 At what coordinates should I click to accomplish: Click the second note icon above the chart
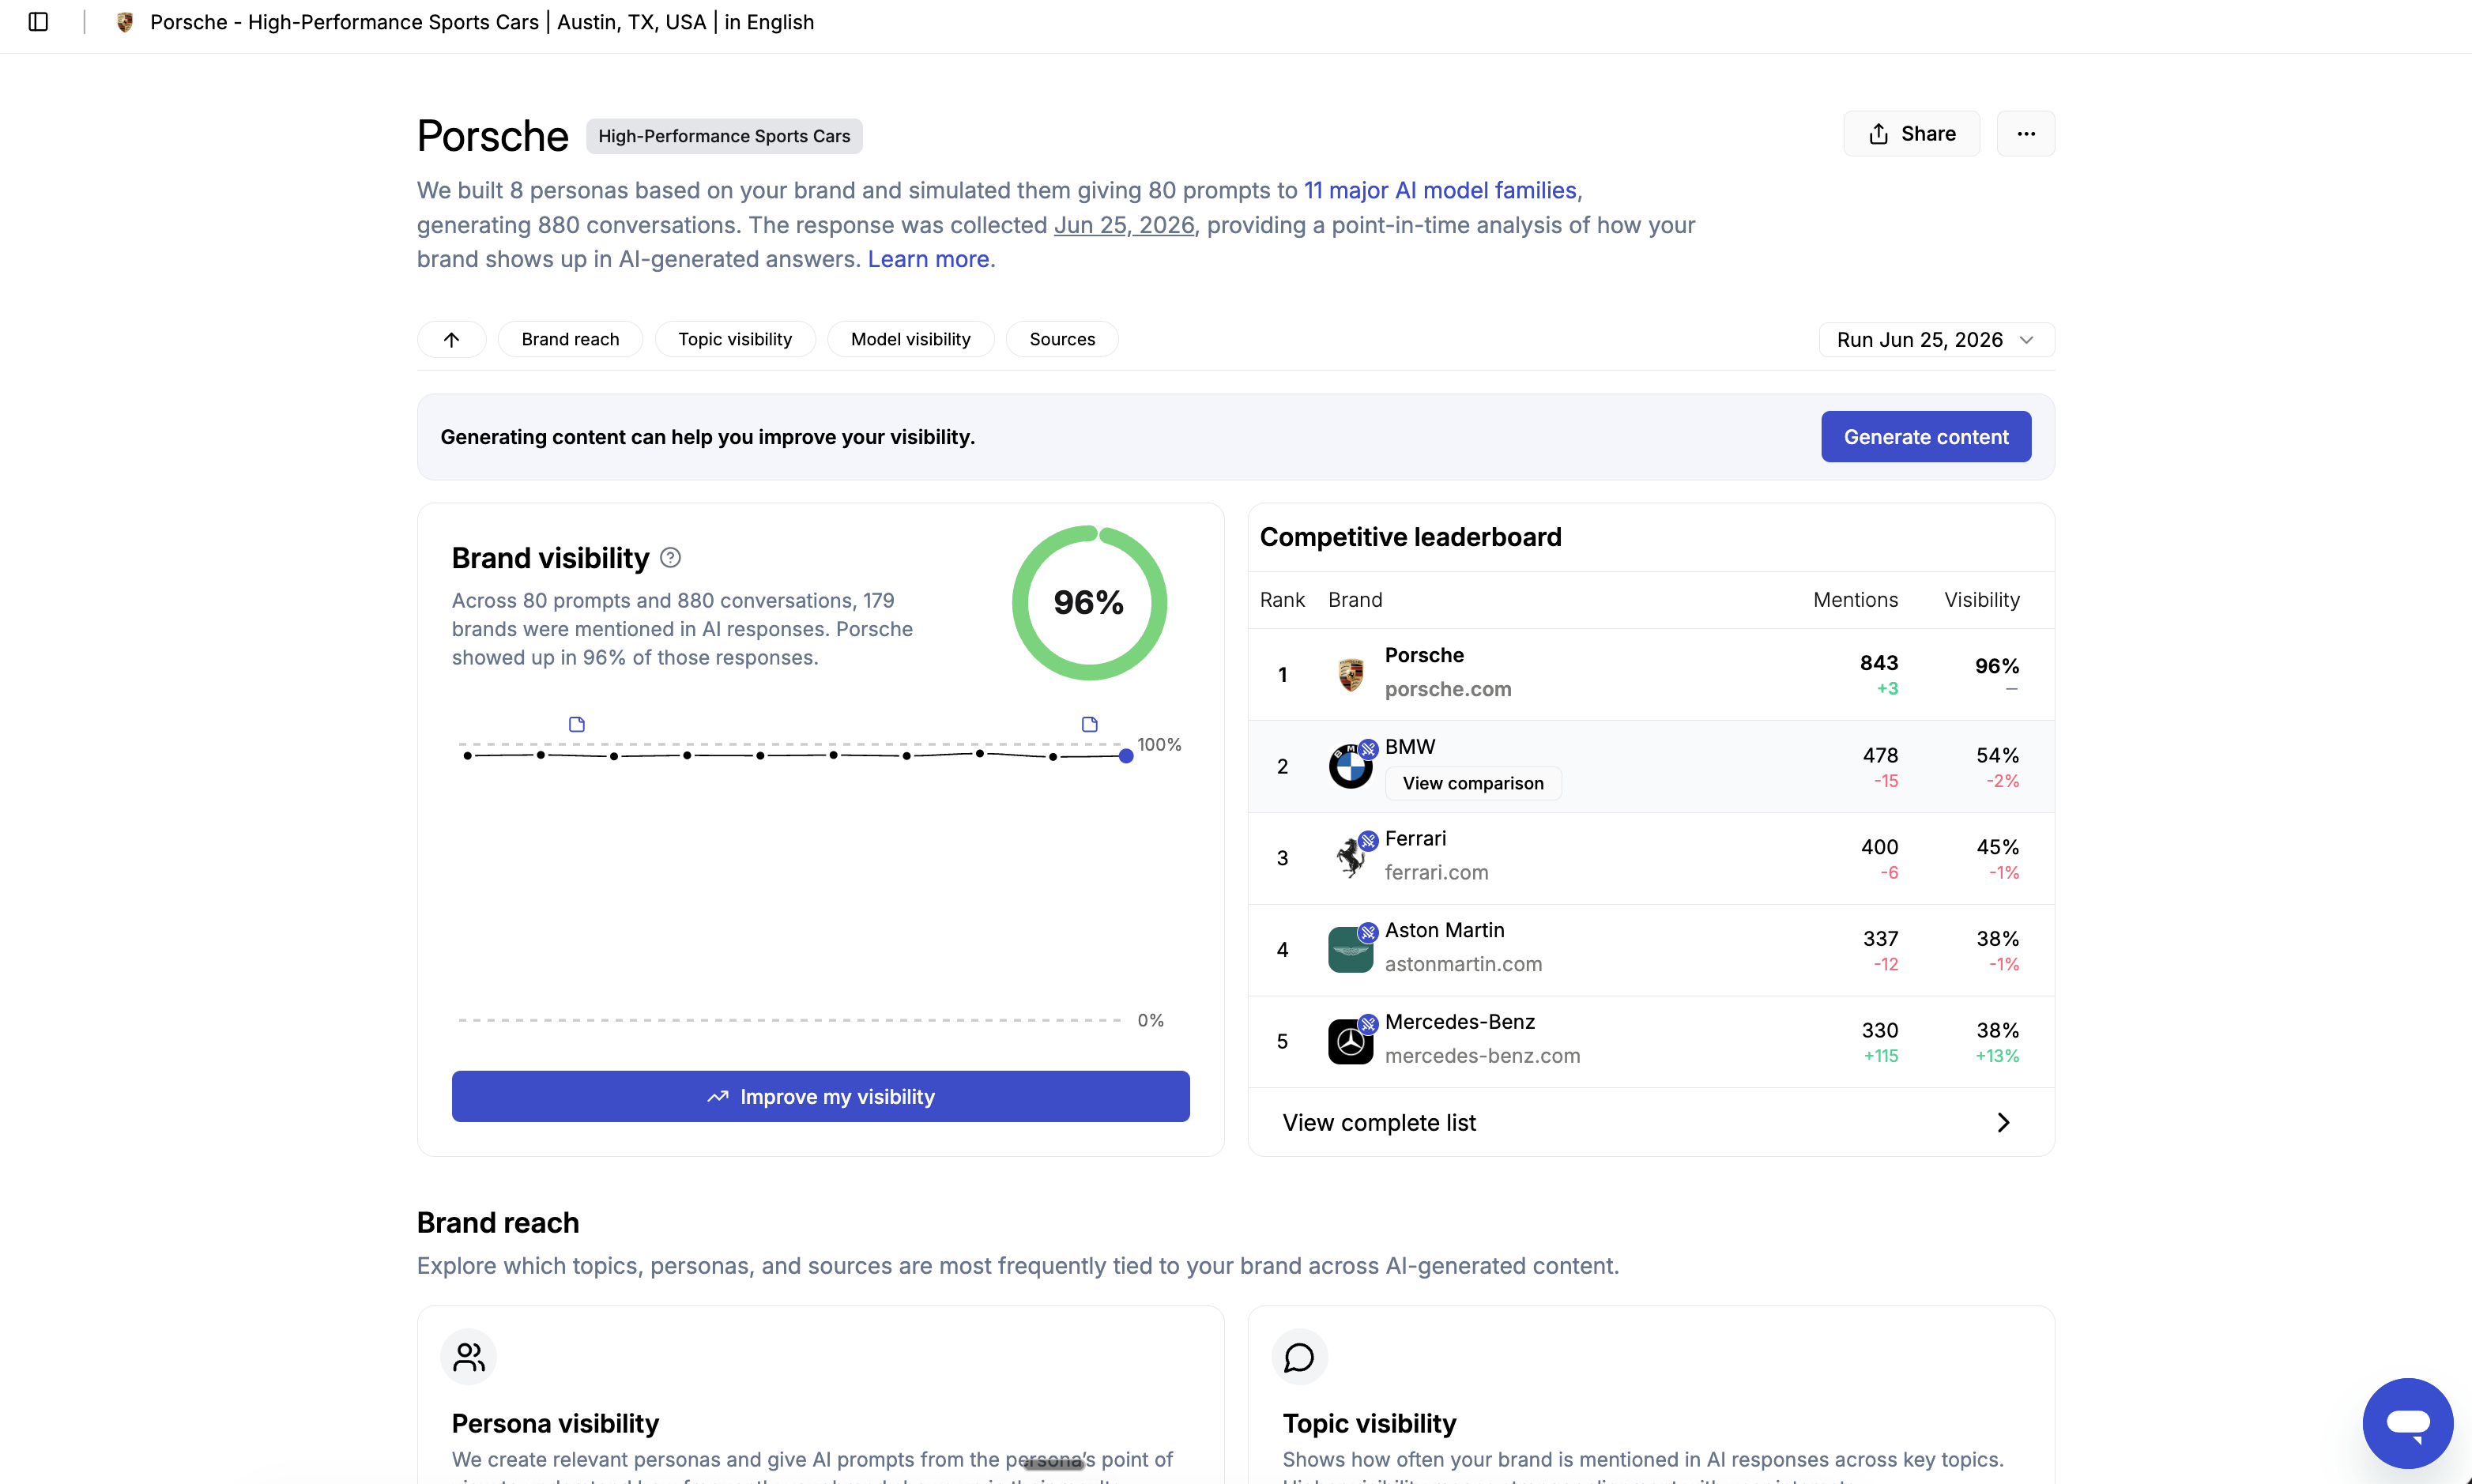click(1090, 724)
